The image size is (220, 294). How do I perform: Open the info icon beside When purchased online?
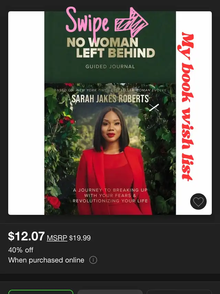click(x=93, y=260)
